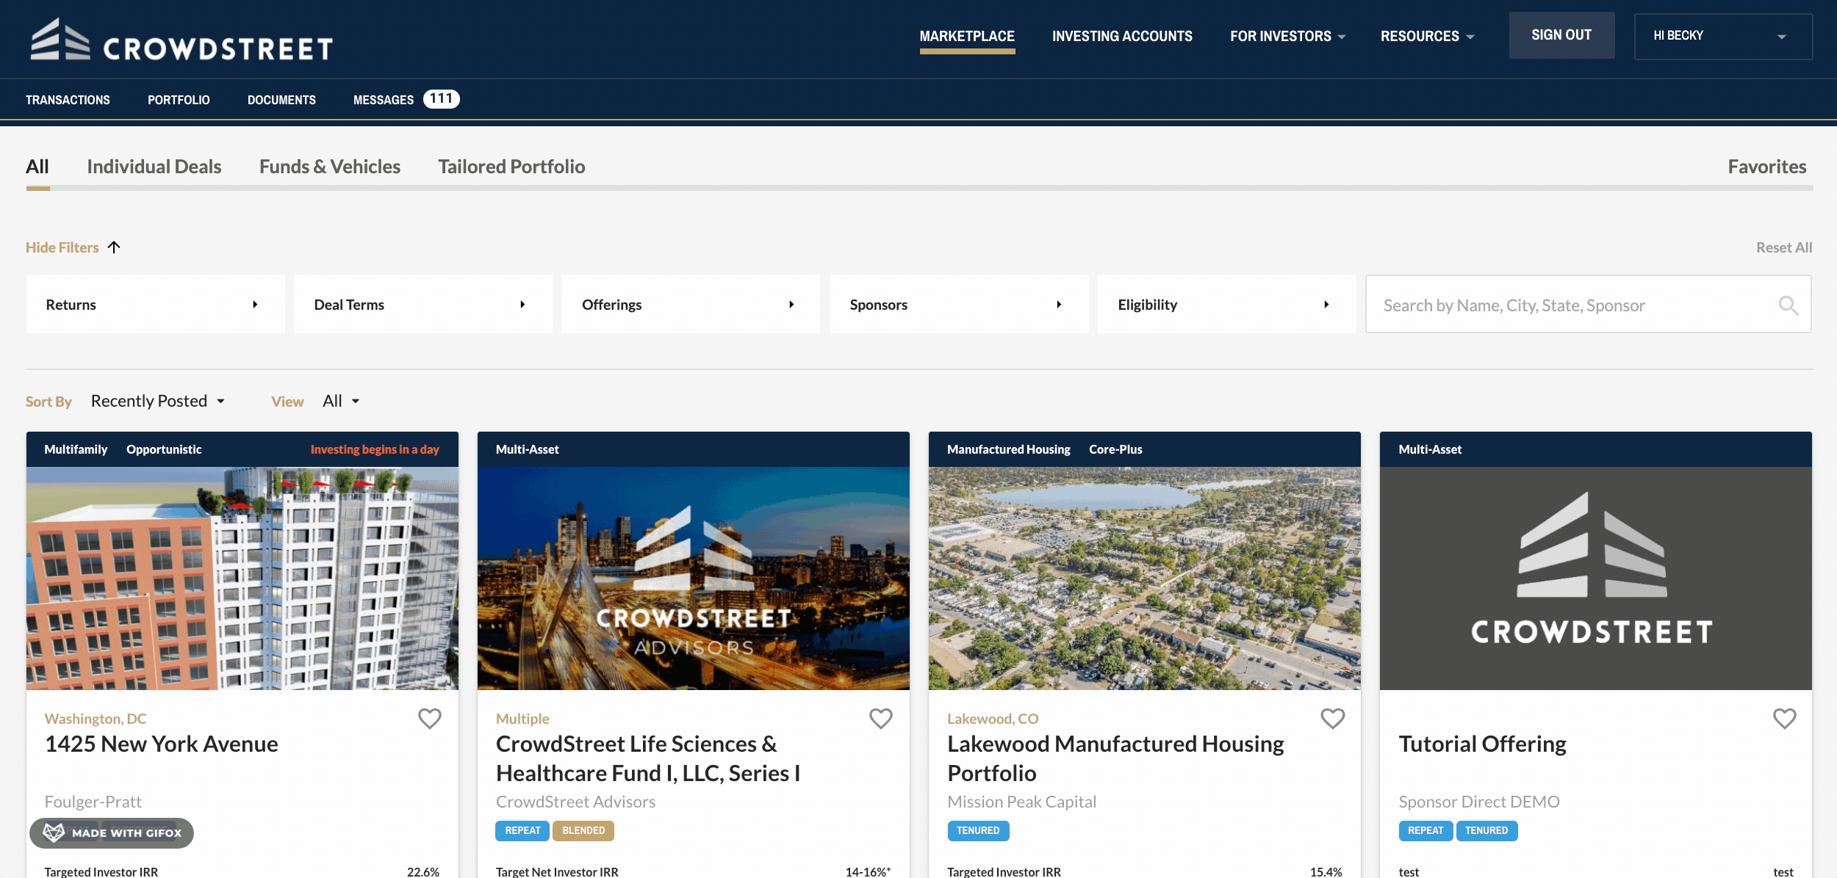The width and height of the screenshot is (1837, 878).
Task: Open 1425 New York Avenue building image
Action: (x=242, y=578)
